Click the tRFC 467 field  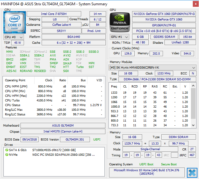pos(192,155)
